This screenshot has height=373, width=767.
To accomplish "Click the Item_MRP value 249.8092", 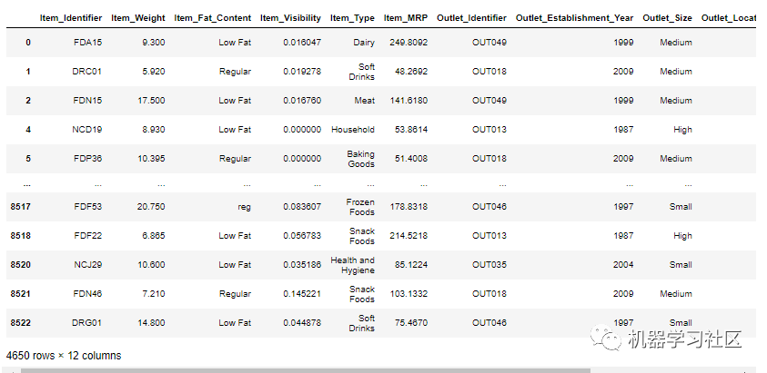I will click(409, 43).
